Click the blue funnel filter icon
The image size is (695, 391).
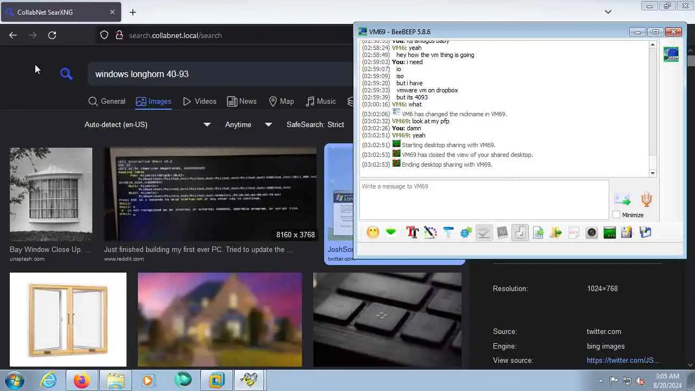[448, 232]
